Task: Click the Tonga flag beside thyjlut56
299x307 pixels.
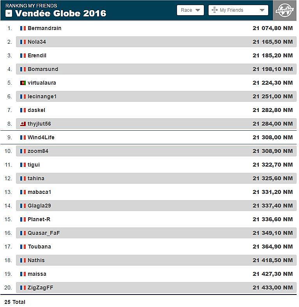Action: tap(23, 124)
